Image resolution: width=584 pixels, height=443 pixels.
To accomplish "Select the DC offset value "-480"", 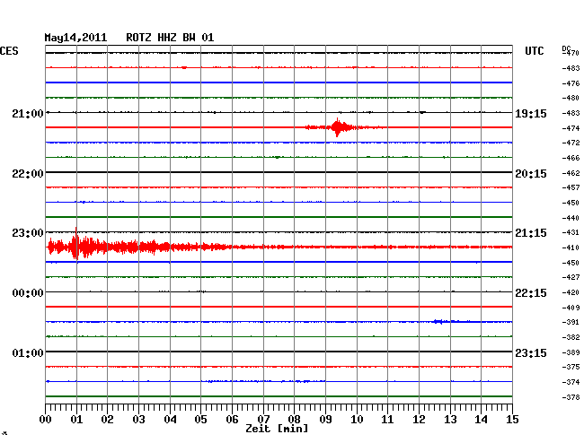I will [571, 98].
